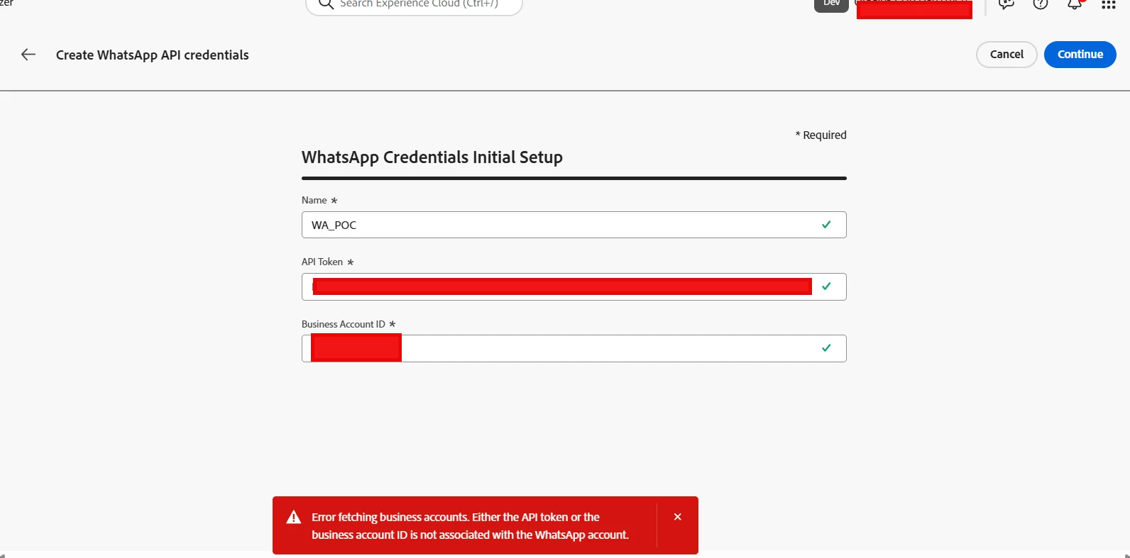Image resolution: width=1130 pixels, height=558 pixels.
Task: Click the Dev environment badge
Action: pos(831,4)
